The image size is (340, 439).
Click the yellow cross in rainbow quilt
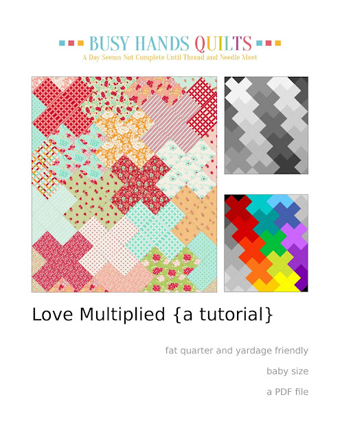[286, 284]
